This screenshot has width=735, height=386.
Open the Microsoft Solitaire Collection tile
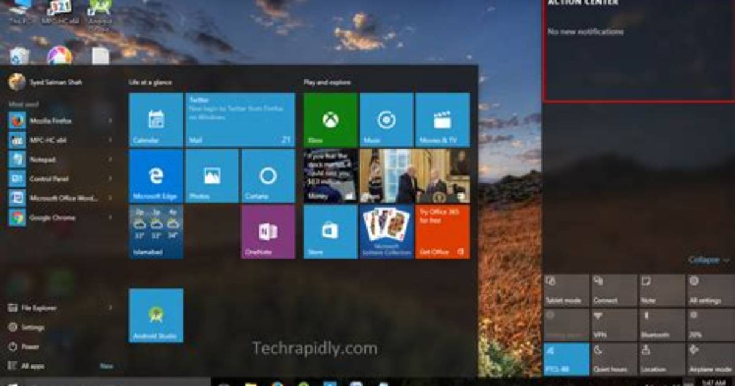[387, 232]
